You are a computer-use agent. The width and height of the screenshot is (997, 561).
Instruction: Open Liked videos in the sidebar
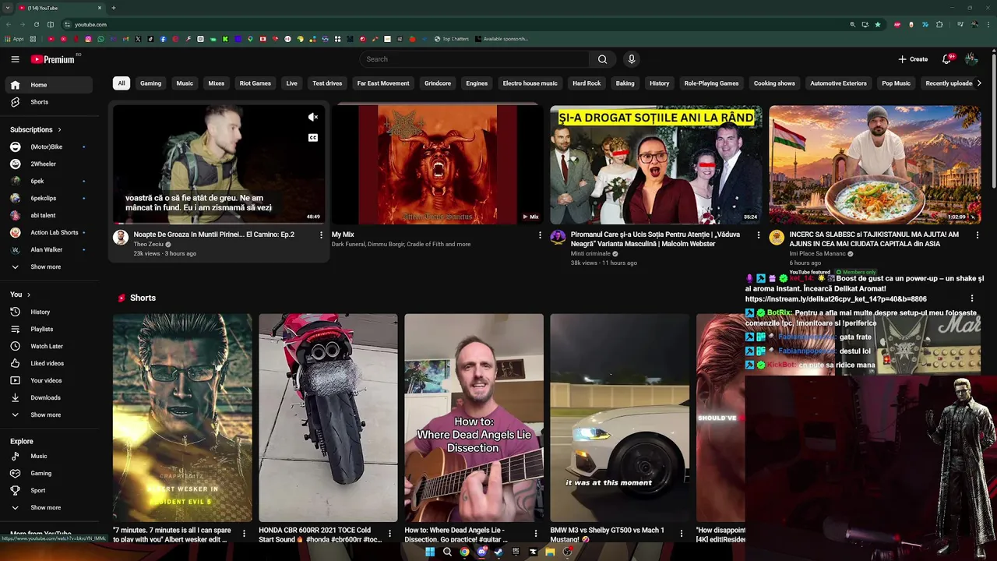pyautogui.click(x=49, y=363)
